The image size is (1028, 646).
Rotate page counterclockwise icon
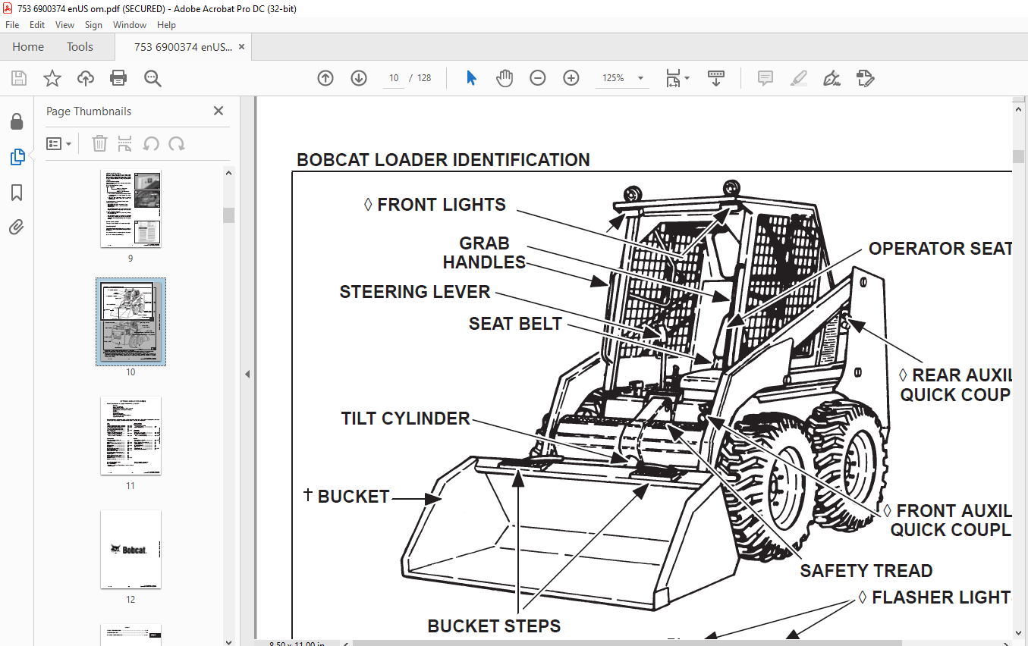coord(151,143)
